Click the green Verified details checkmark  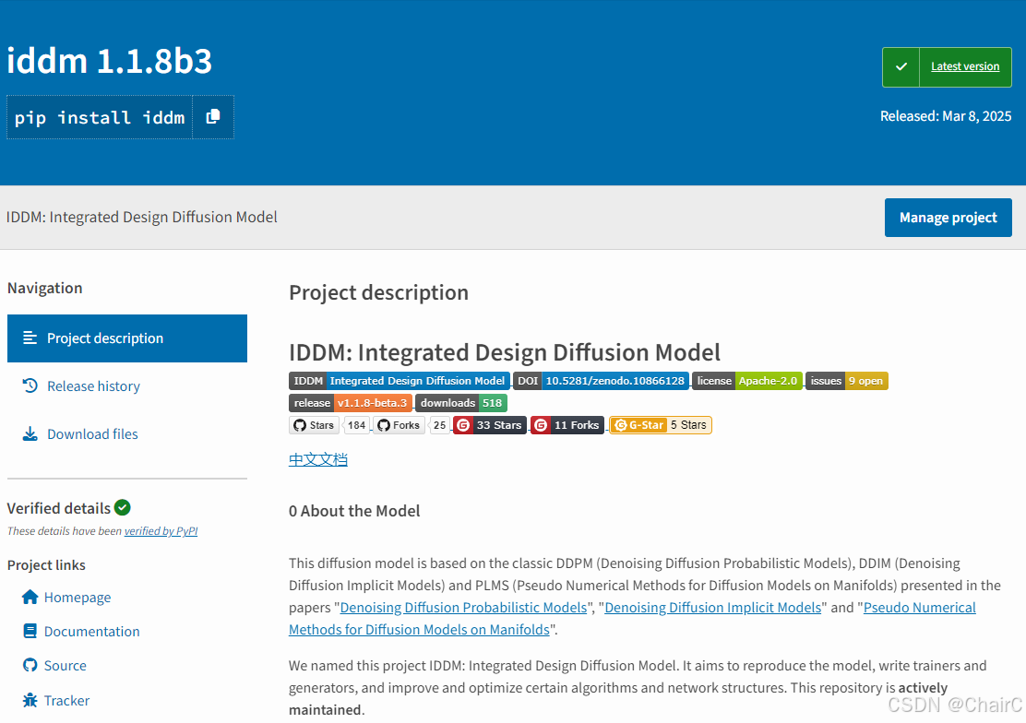point(123,507)
